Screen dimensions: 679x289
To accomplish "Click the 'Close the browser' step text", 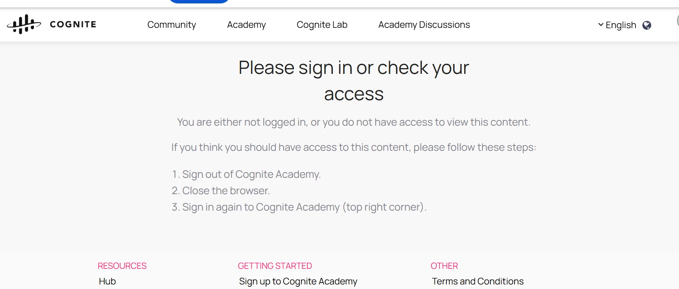I will 226,190.
